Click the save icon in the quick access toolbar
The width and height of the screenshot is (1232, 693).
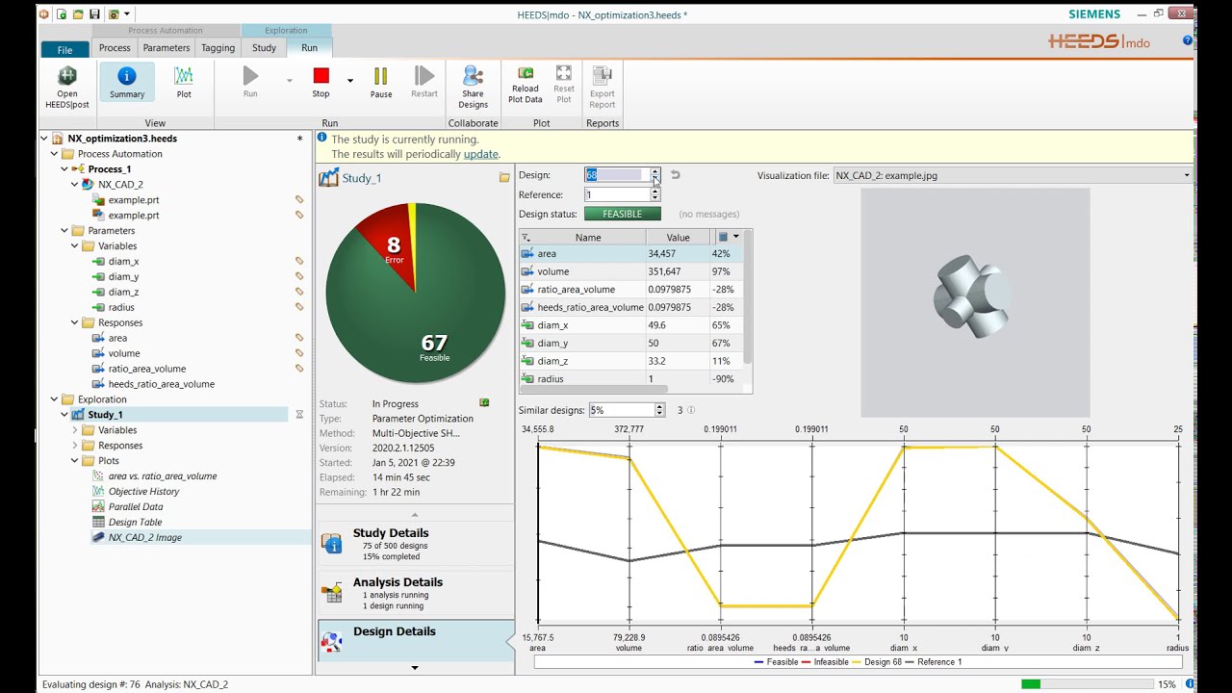pyautogui.click(x=94, y=14)
